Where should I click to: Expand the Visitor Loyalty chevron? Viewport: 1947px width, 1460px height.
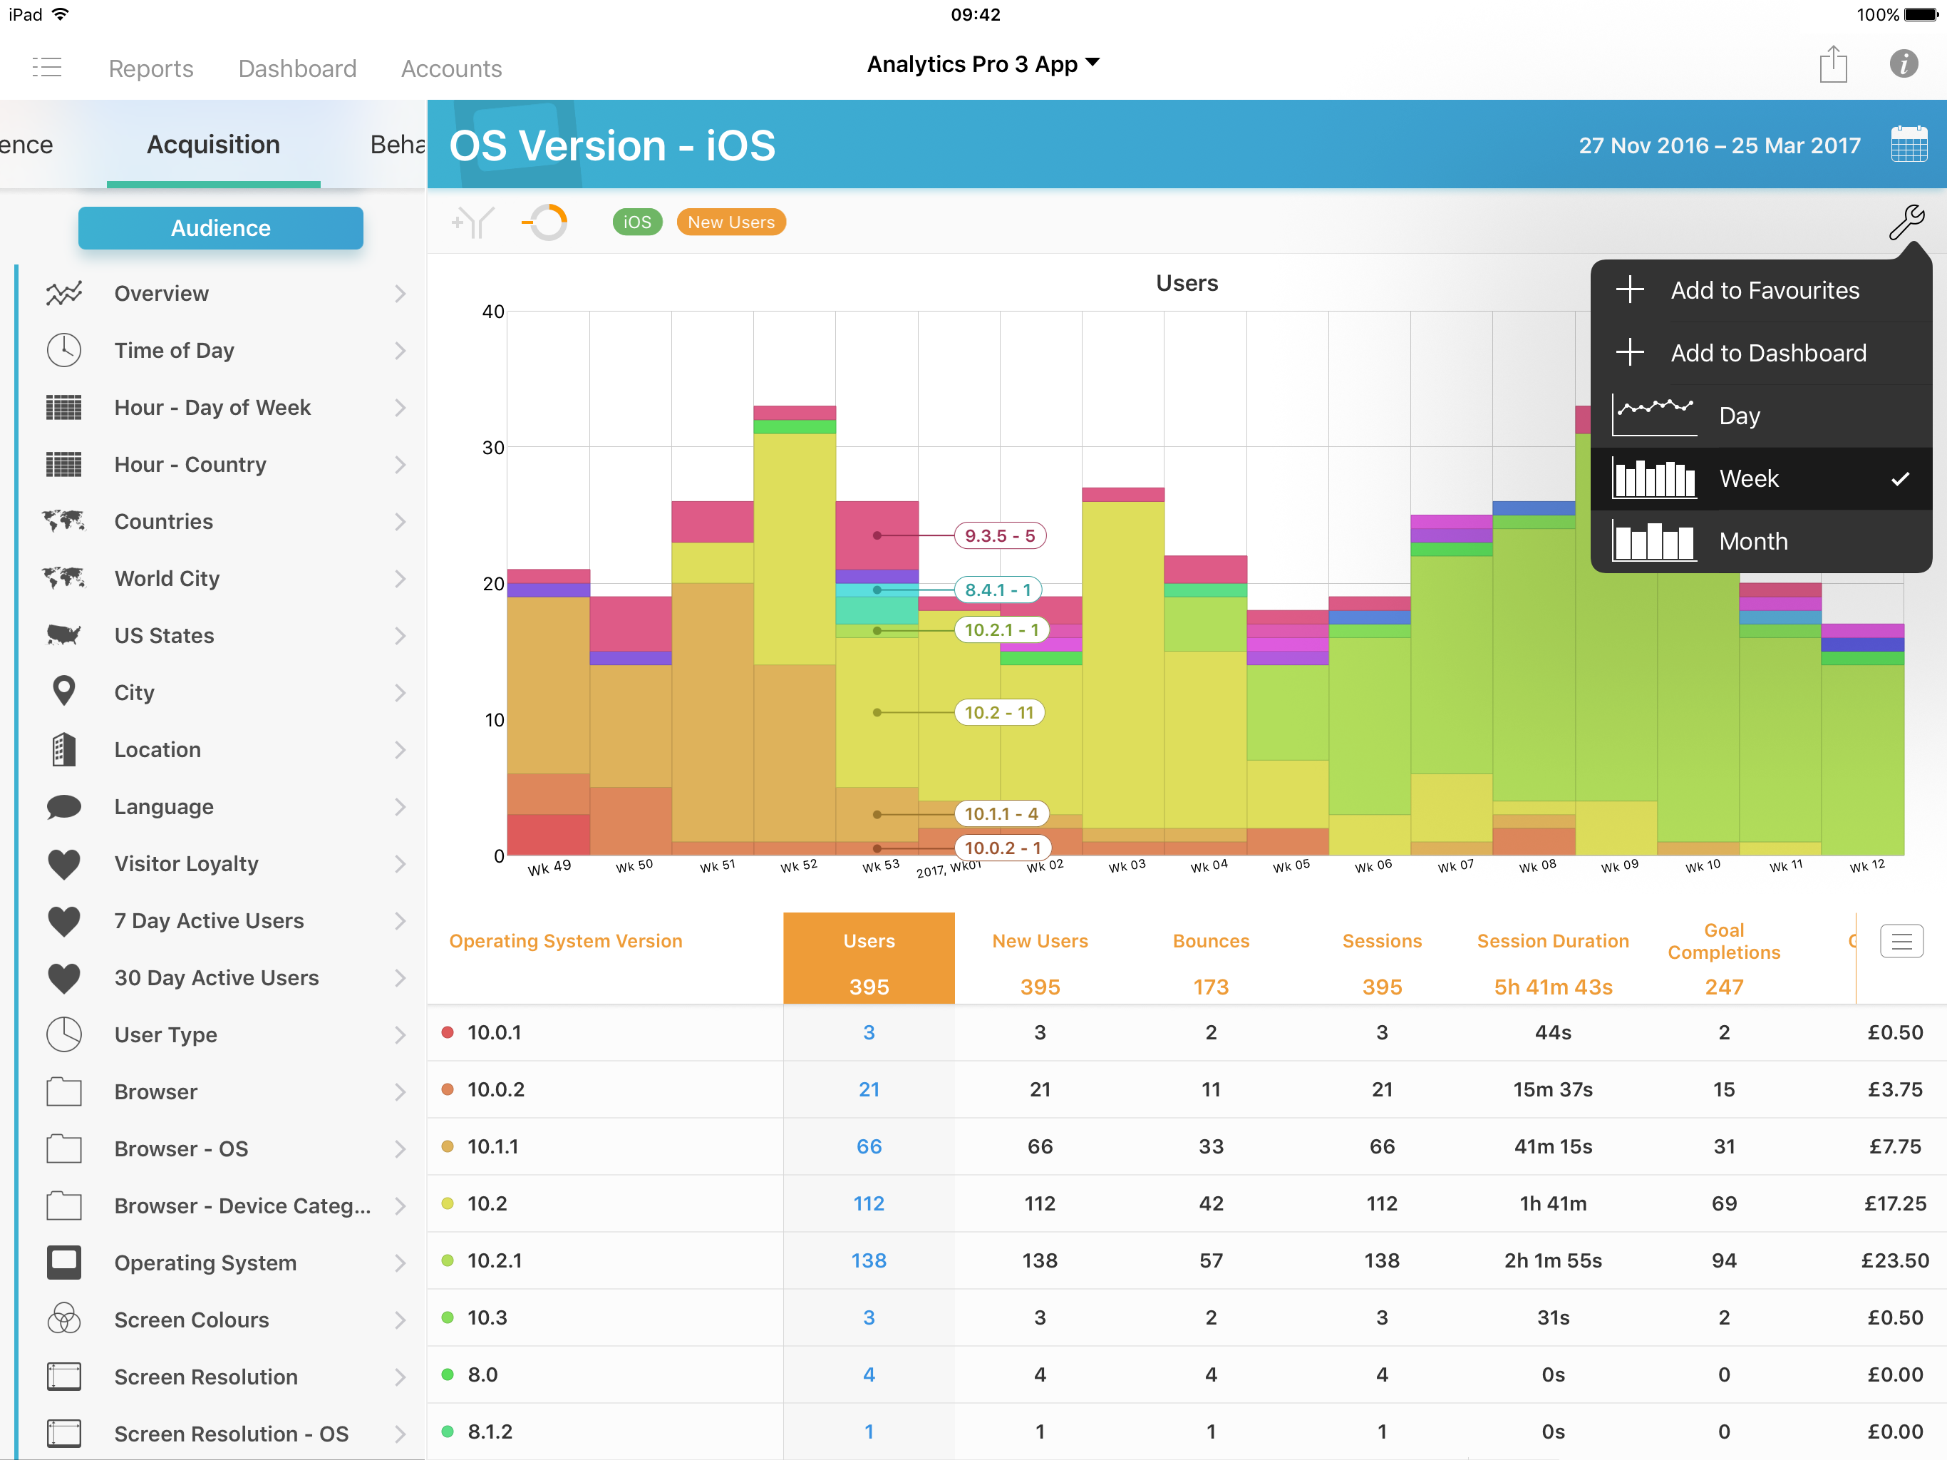click(x=401, y=864)
